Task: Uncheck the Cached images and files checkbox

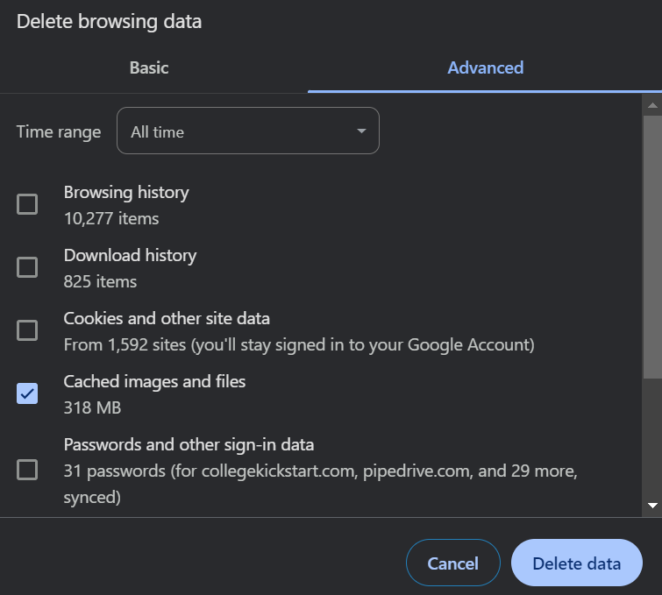Action: pos(27,393)
